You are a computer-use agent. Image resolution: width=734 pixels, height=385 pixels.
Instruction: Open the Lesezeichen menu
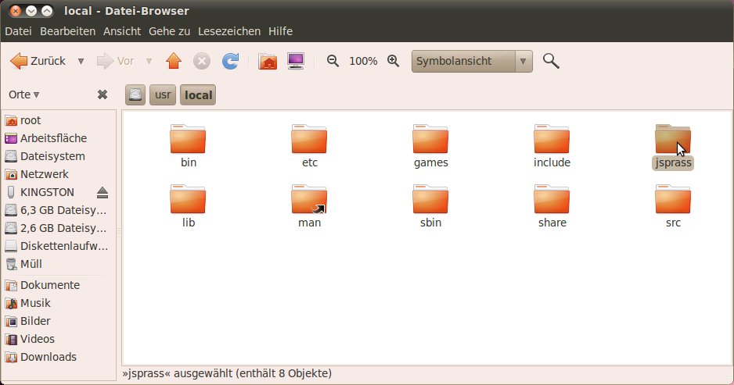(x=229, y=31)
